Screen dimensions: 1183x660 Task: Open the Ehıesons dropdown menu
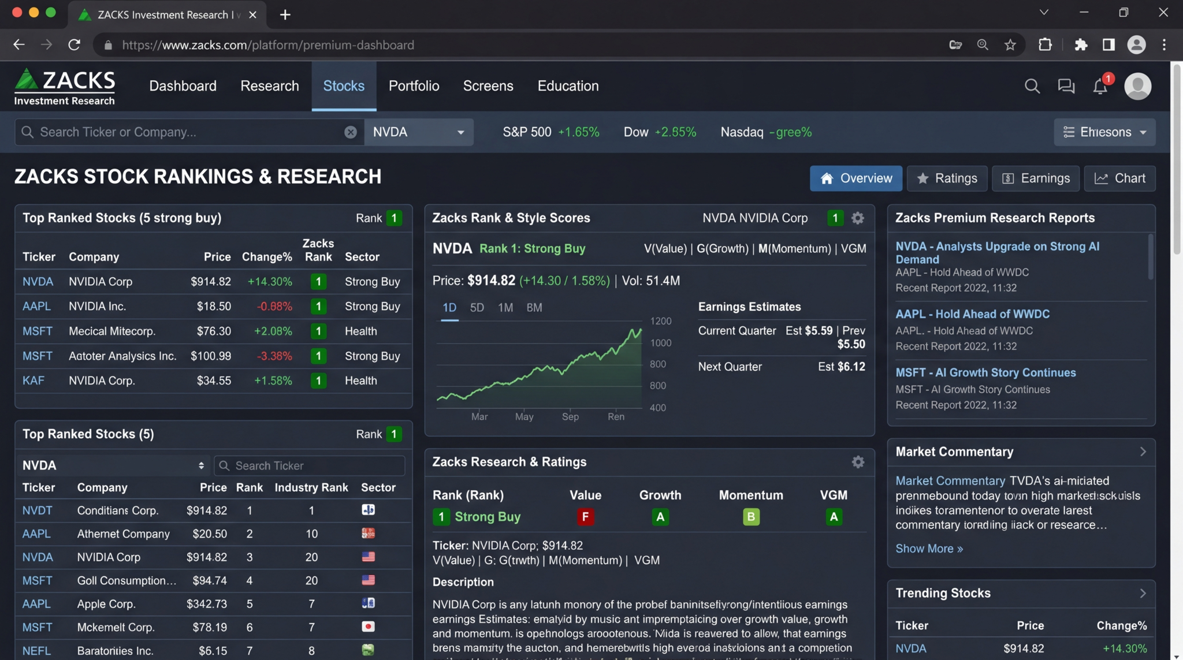click(x=1104, y=132)
